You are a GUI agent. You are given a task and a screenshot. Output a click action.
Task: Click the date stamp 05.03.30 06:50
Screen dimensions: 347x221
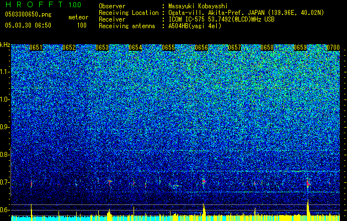point(28,25)
